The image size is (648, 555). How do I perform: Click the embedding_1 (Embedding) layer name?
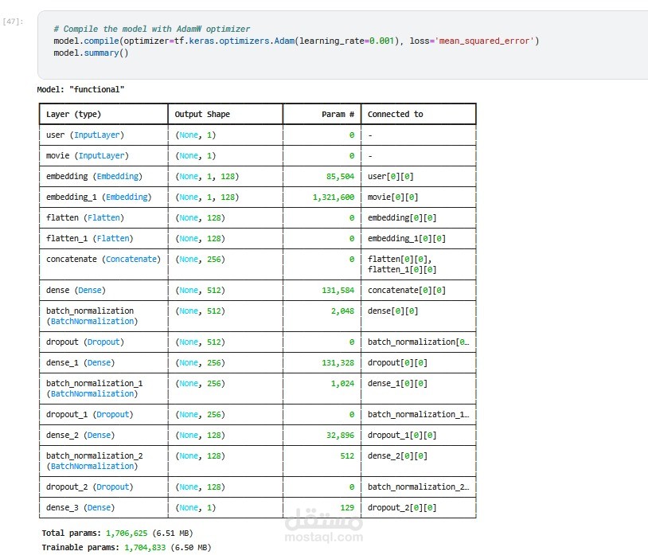tap(98, 197)
